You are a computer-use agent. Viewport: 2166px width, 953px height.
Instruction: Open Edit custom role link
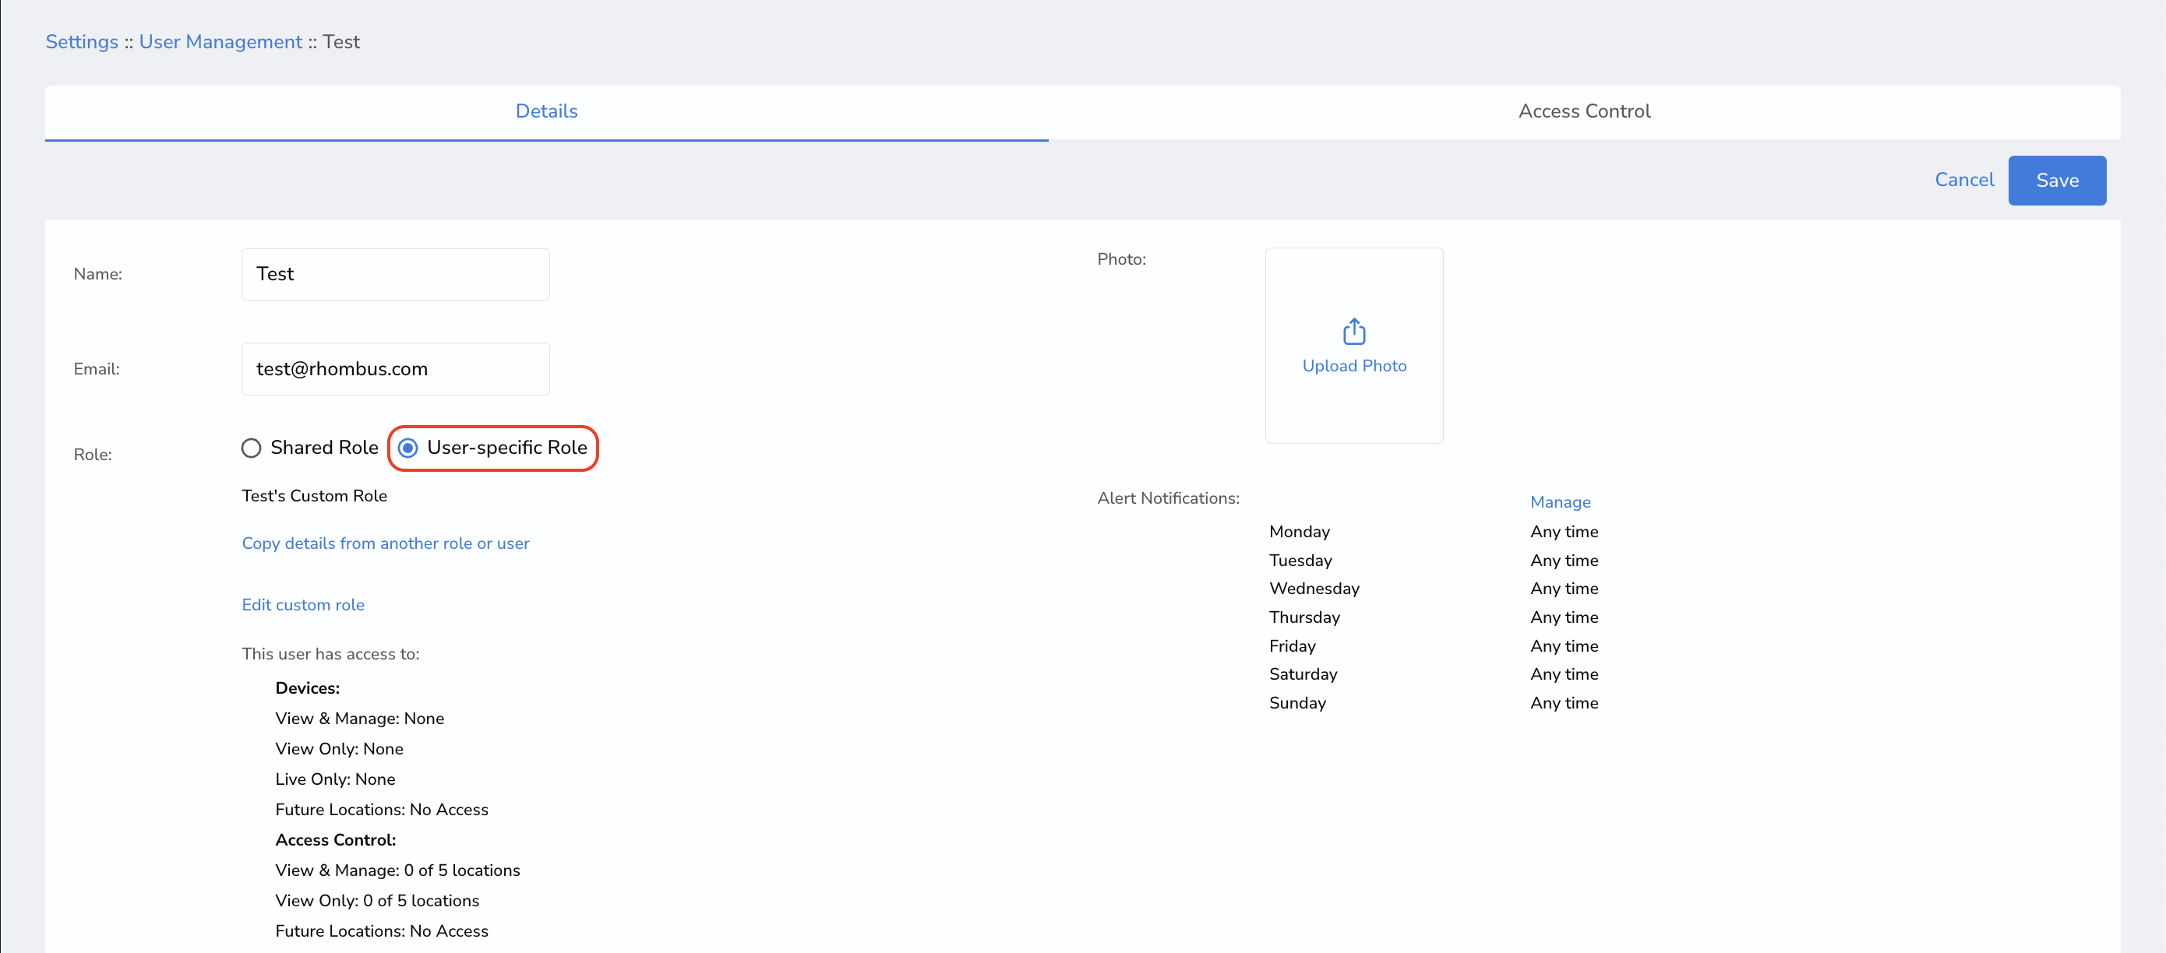[x=304, y=605]
